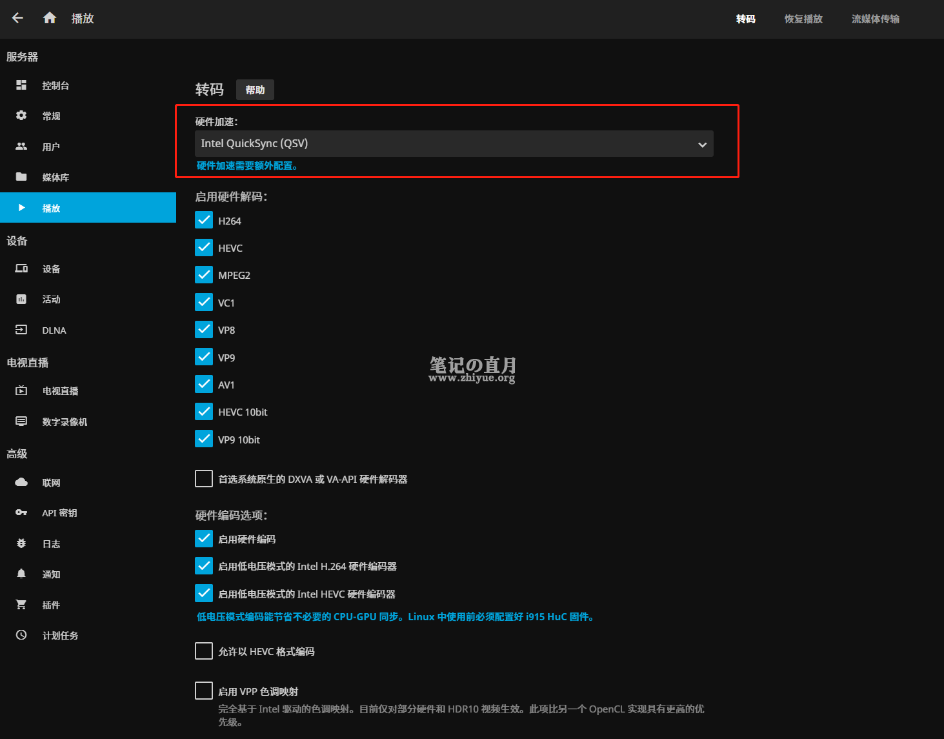Screen dimensions: 944x739
Task: Disable AV1 hardware decoding
Action: (x=203, y=384)
